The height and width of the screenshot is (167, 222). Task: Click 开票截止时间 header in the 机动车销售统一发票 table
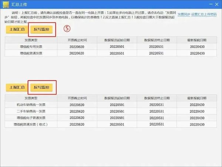click(77, 98)
